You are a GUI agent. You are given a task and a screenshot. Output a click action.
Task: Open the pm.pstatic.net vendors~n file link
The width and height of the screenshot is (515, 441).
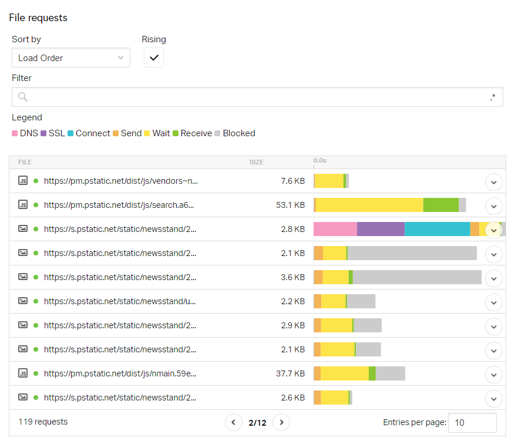tap(121, 181)
